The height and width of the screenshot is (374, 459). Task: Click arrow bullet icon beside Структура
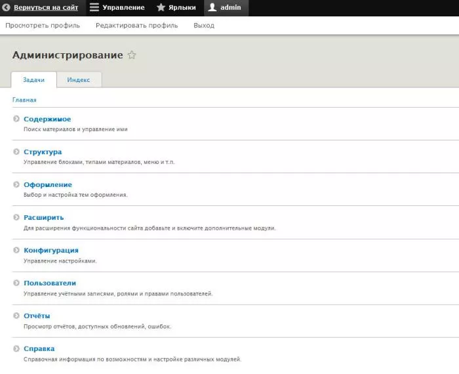tap(16, 152)
